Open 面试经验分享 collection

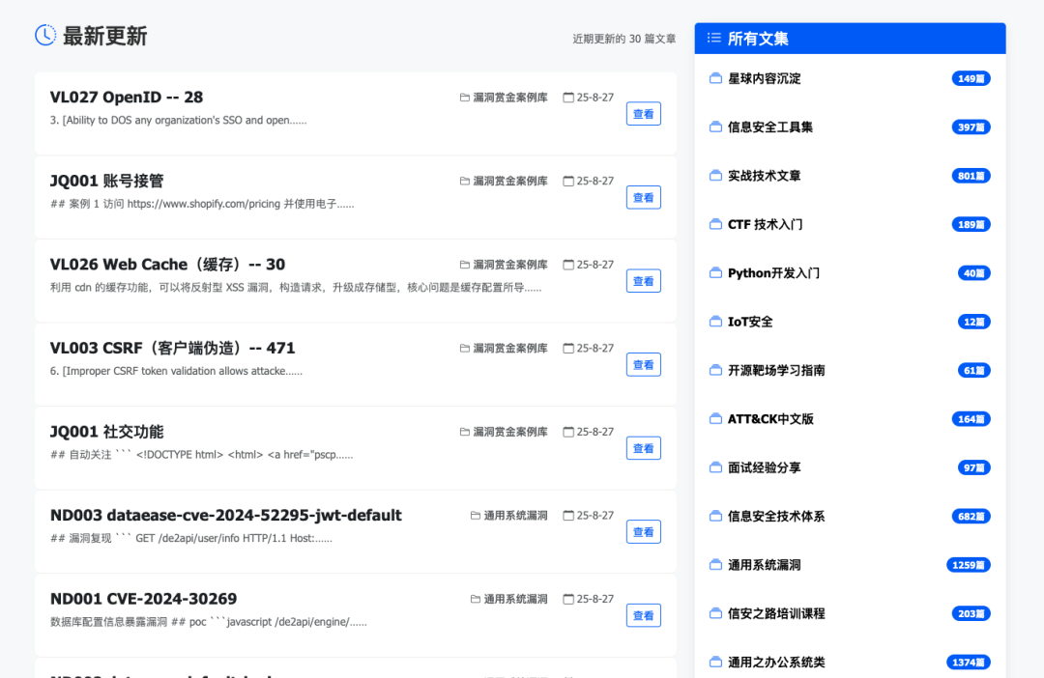(764, 467)
